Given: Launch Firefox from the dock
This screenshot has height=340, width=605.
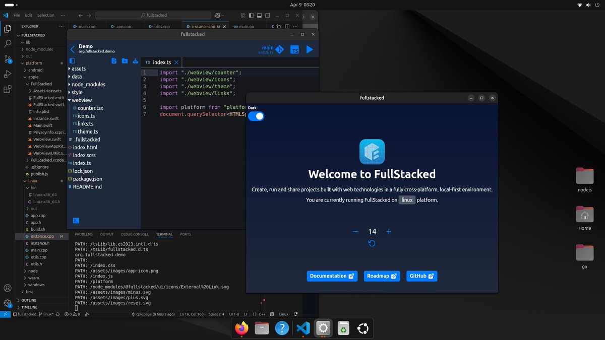Looking at the screenshot, I should (241, 328).
